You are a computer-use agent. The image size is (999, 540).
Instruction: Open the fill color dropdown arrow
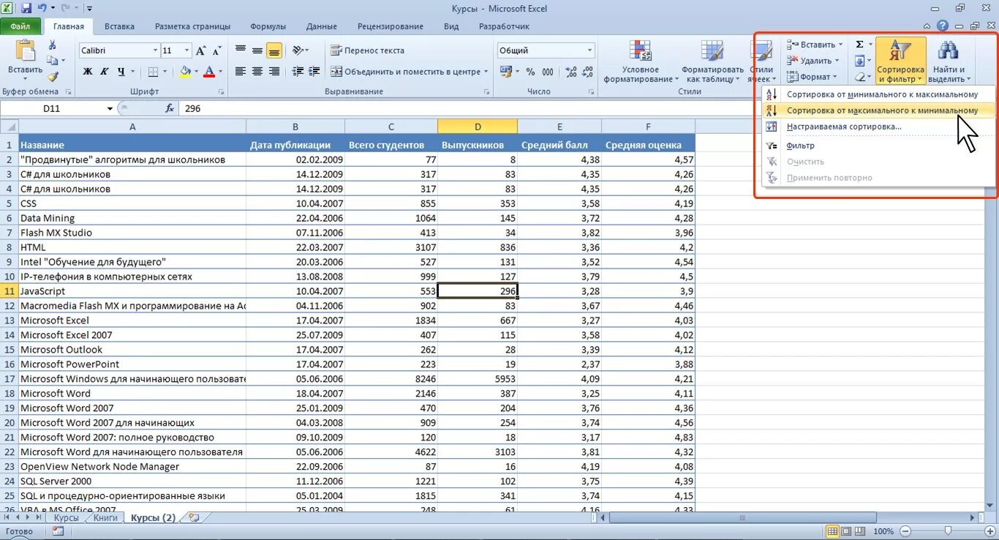coord(196,72)
